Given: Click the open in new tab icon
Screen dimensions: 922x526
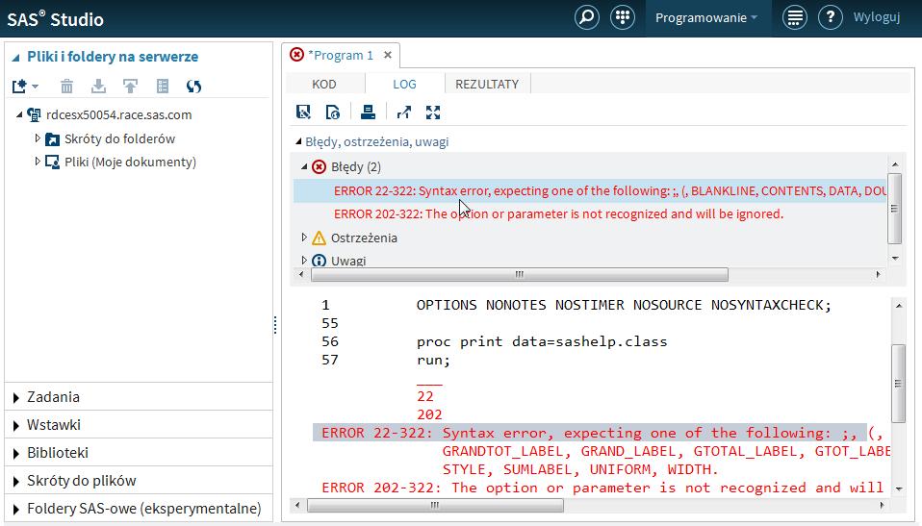Looking at the screenshot, I should pos(404,112).
